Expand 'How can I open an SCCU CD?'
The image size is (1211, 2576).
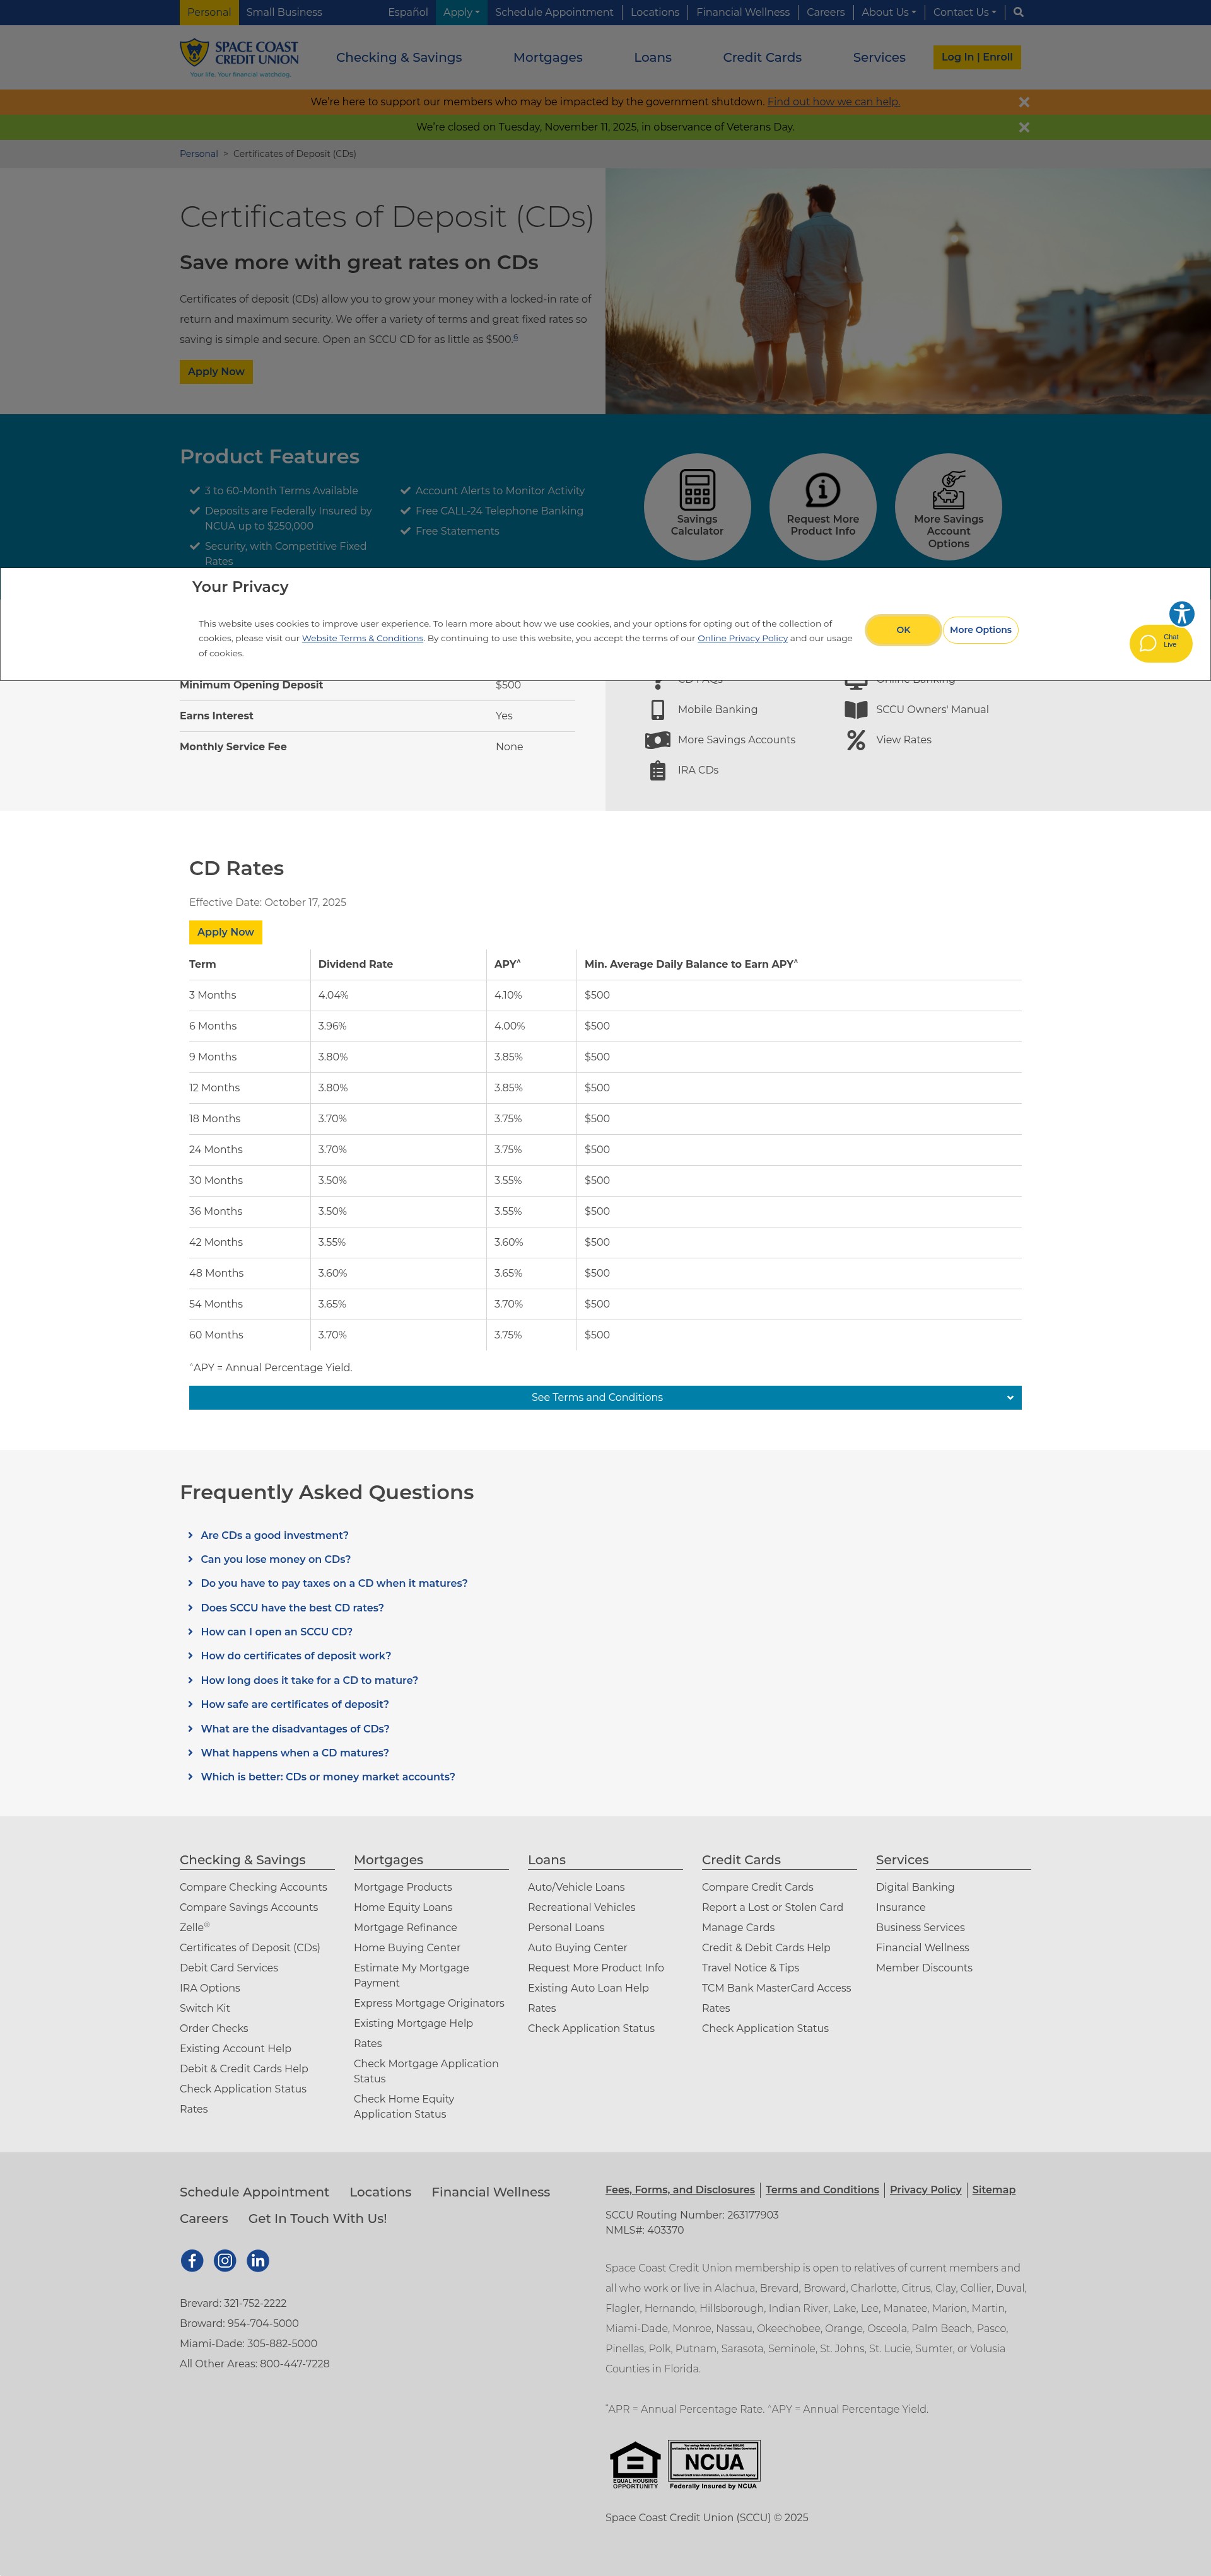pyautogui.click(x=276, y=1631)
